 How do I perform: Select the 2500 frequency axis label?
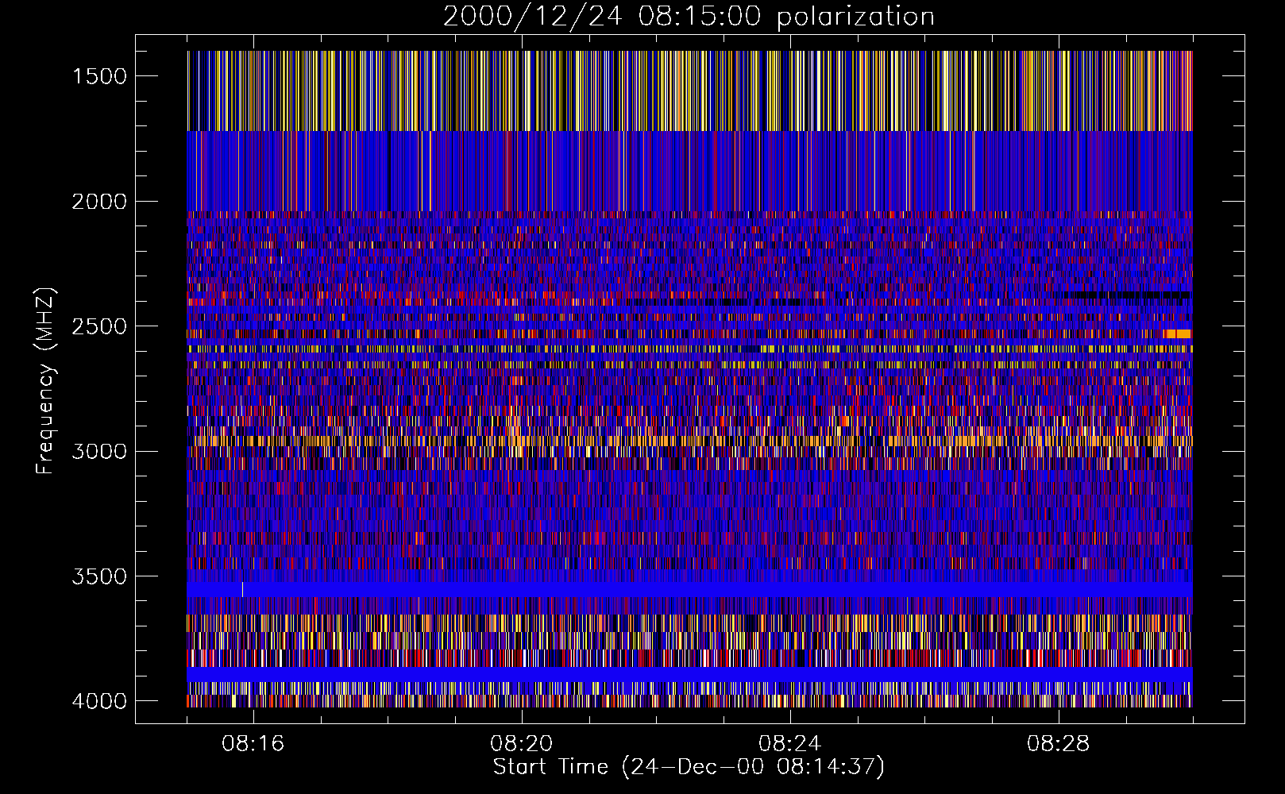point(99,326)
